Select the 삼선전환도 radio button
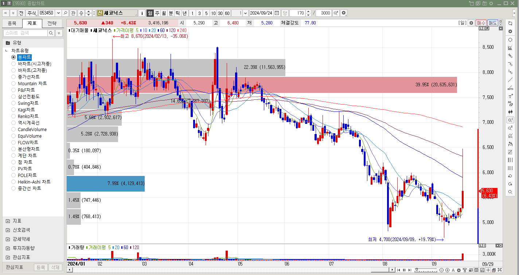The width and height of the screenshot is (519, 275). click(x=13, y=97)
